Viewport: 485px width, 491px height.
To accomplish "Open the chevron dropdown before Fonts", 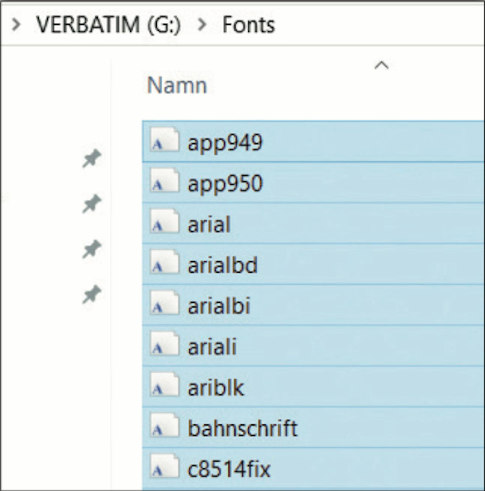I will coord(202,25).
